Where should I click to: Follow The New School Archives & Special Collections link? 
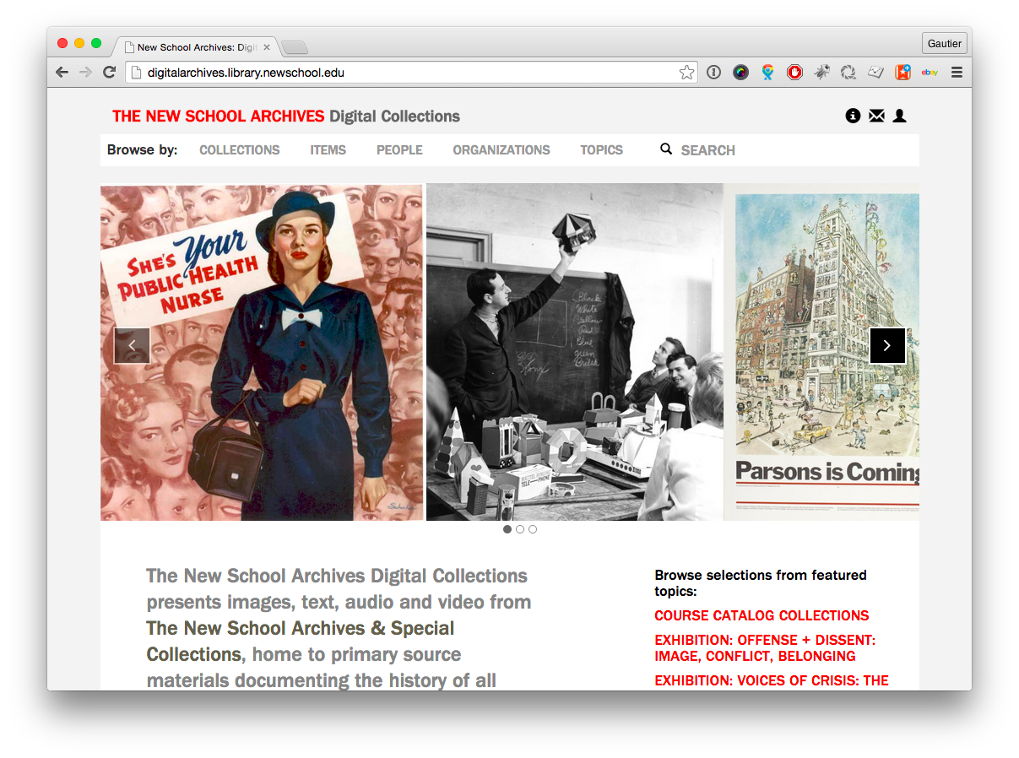300,642
